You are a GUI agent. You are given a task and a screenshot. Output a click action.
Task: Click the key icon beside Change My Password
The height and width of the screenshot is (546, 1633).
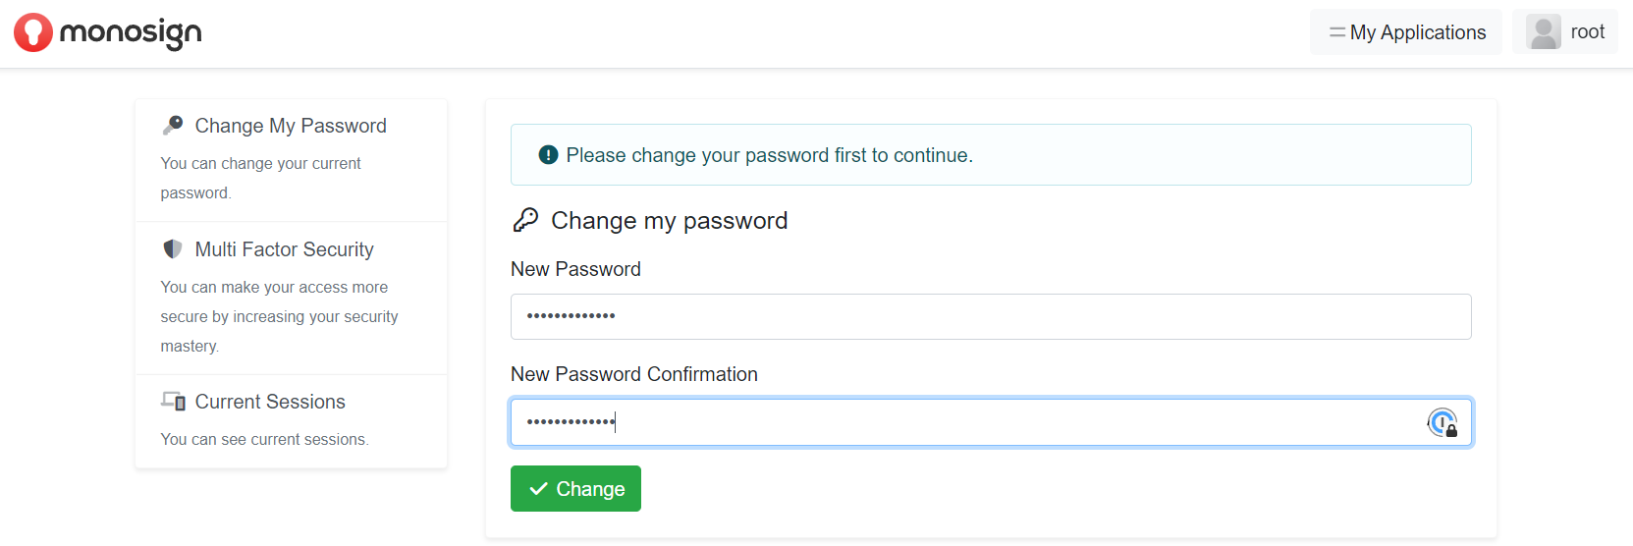(x=173, y=125)
